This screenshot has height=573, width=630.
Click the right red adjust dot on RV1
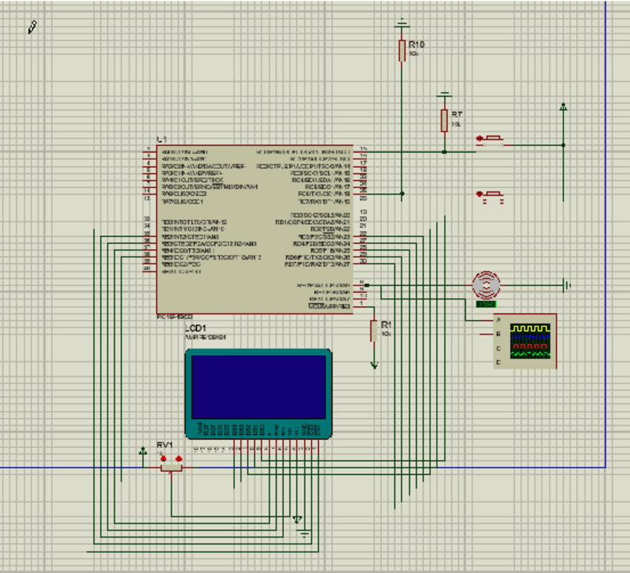pos(179,459)
